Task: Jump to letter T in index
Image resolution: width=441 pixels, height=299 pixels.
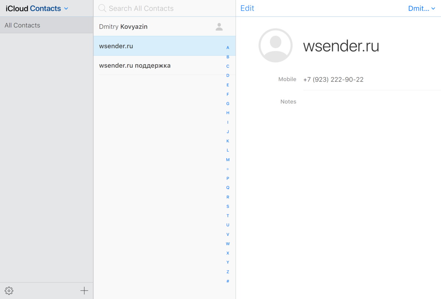Action: [228, 216]
